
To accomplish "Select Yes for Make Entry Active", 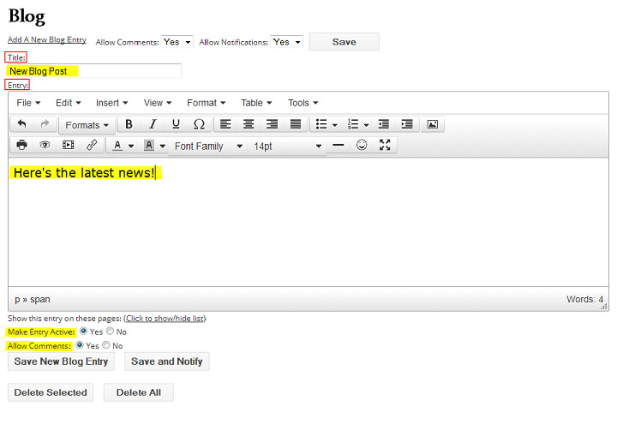I will click(x=83, y=331).
